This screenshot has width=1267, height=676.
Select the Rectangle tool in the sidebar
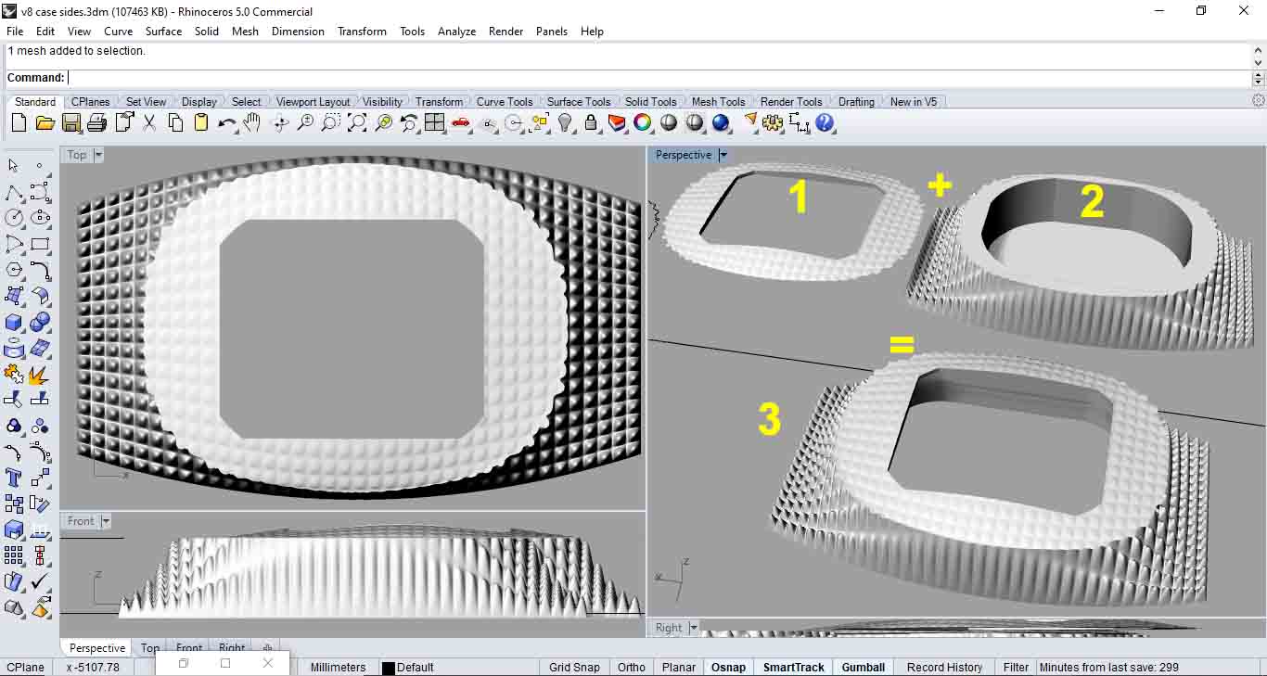39,245
